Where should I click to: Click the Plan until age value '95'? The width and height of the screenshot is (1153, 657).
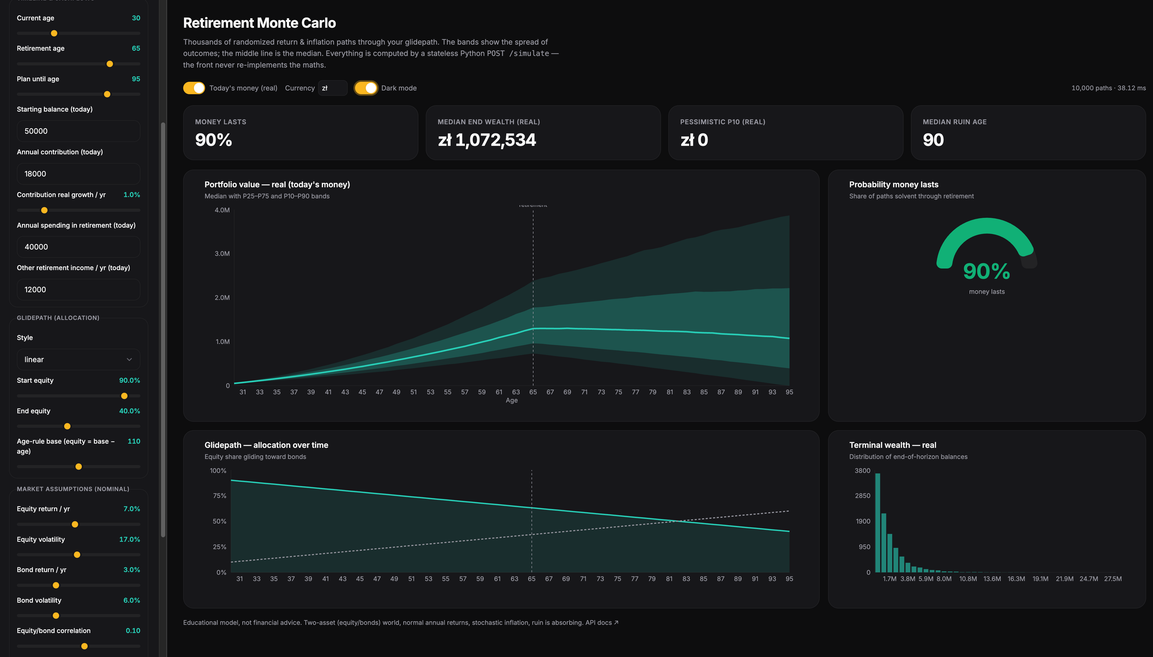(135, 79)
